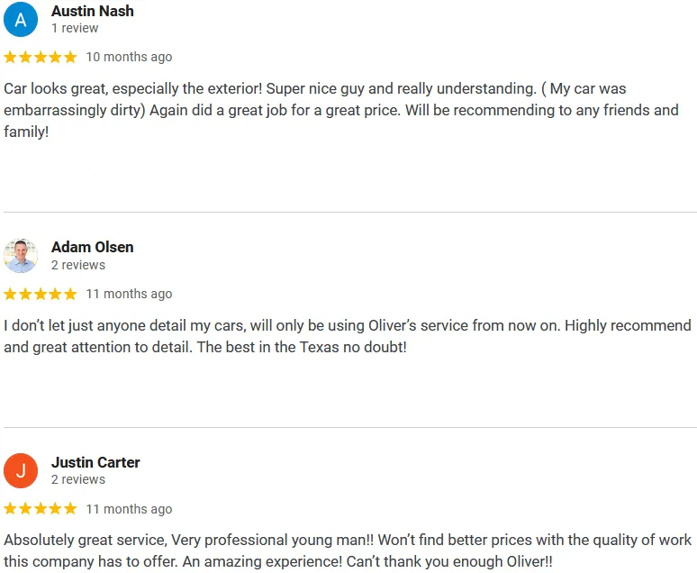
Task: Click '1 review' under Austin Nash
Action: pos(75,28)
